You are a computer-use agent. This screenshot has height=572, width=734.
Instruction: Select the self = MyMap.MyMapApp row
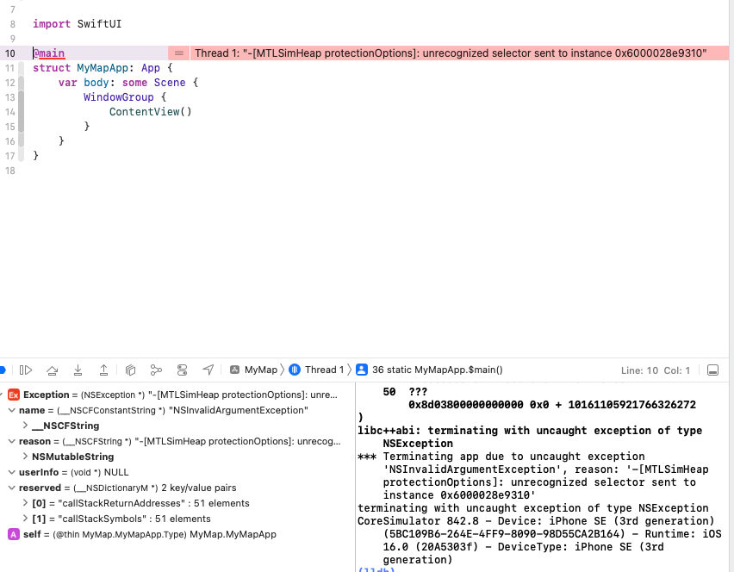click(x=177, y=534)
